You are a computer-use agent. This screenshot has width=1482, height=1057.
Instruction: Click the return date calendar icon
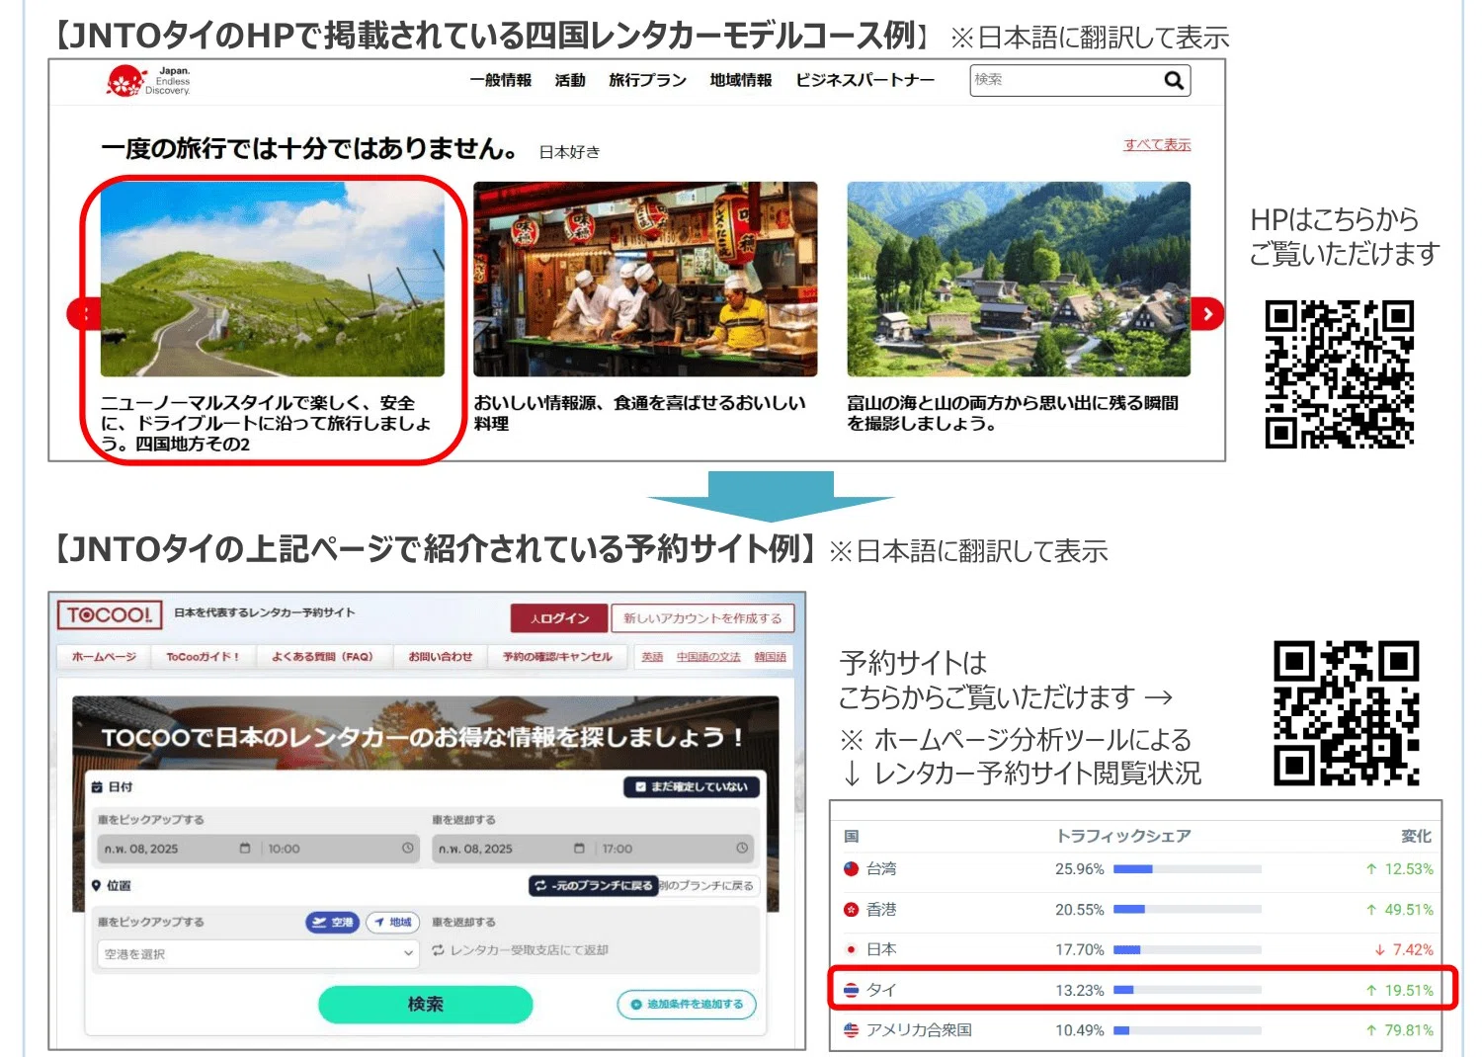tap(579, 849)
